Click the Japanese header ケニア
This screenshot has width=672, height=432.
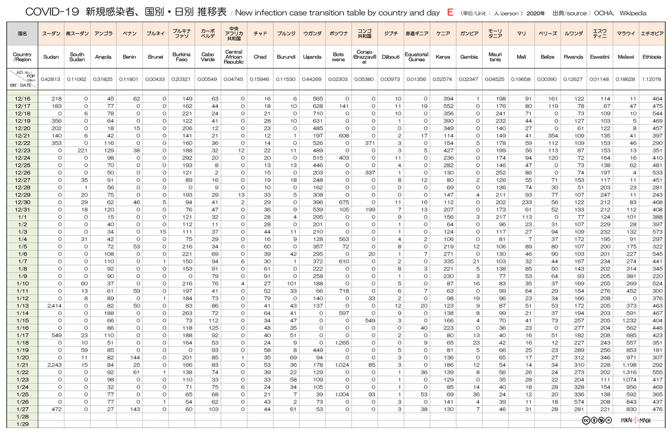tap(443, 34)
